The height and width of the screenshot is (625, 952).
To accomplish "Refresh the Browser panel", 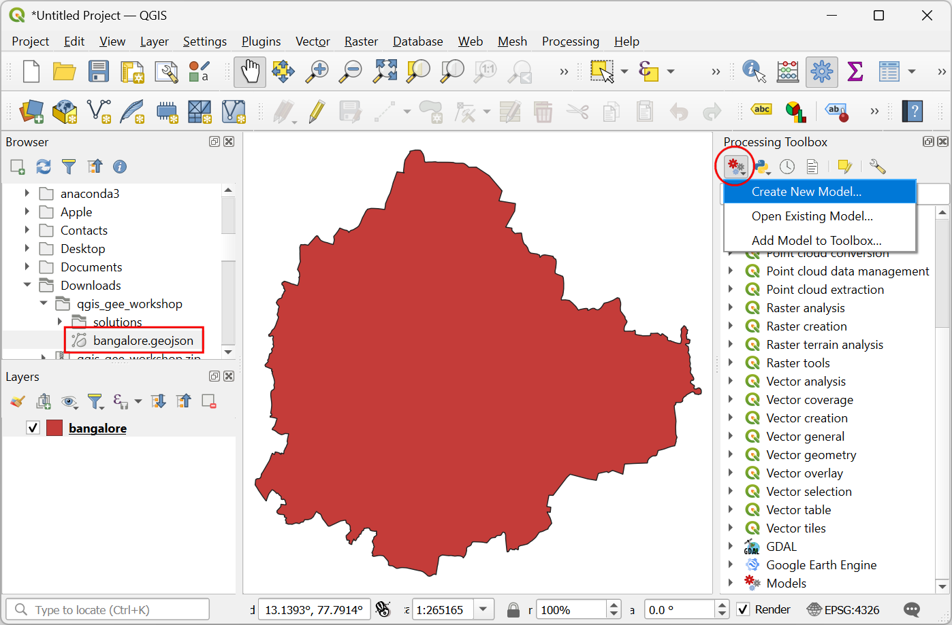I will click(44, 167).
